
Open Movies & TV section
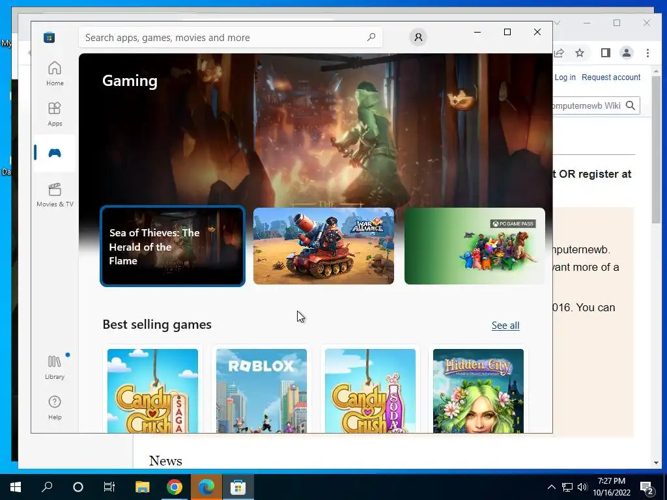[55, 195]
